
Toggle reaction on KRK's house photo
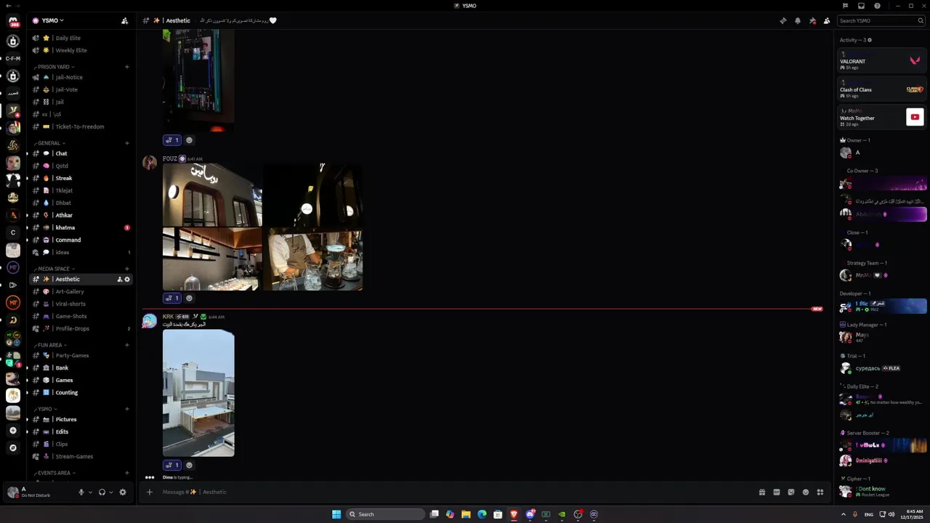click(172, 465)
